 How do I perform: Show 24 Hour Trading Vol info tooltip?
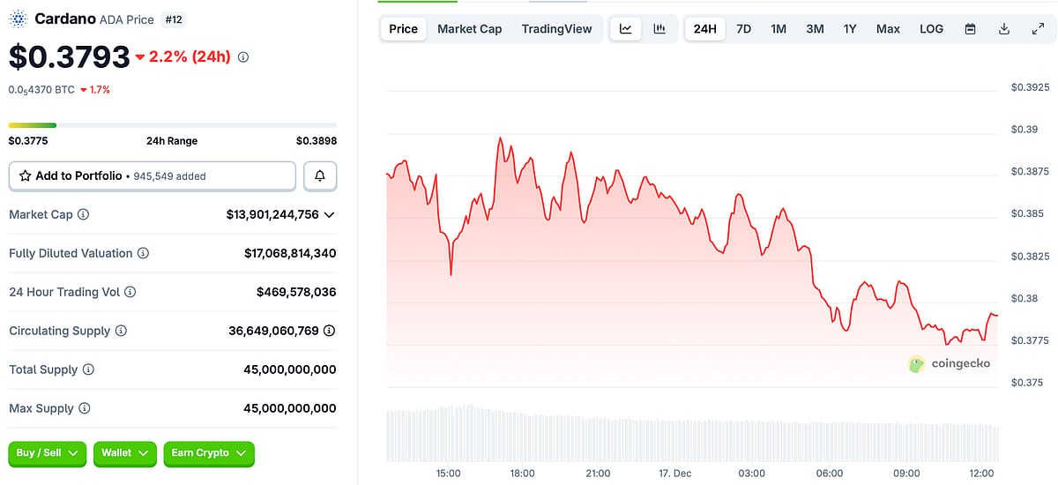coord(130,292)
